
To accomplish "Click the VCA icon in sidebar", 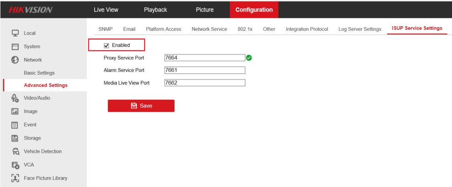I will 15,165.
